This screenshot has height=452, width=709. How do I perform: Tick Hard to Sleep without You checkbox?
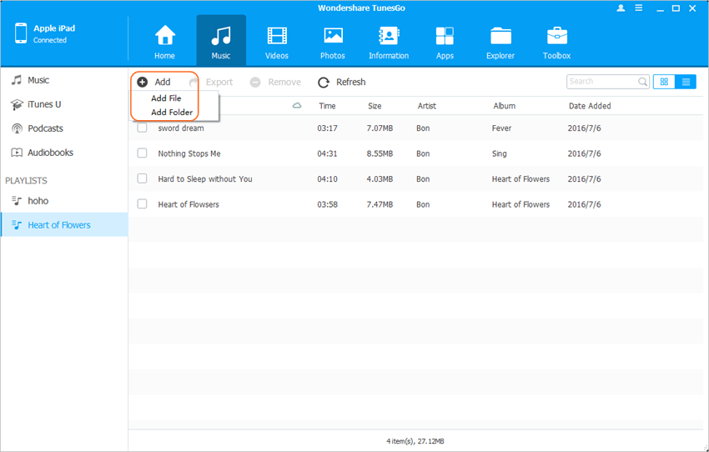(143, 178)
